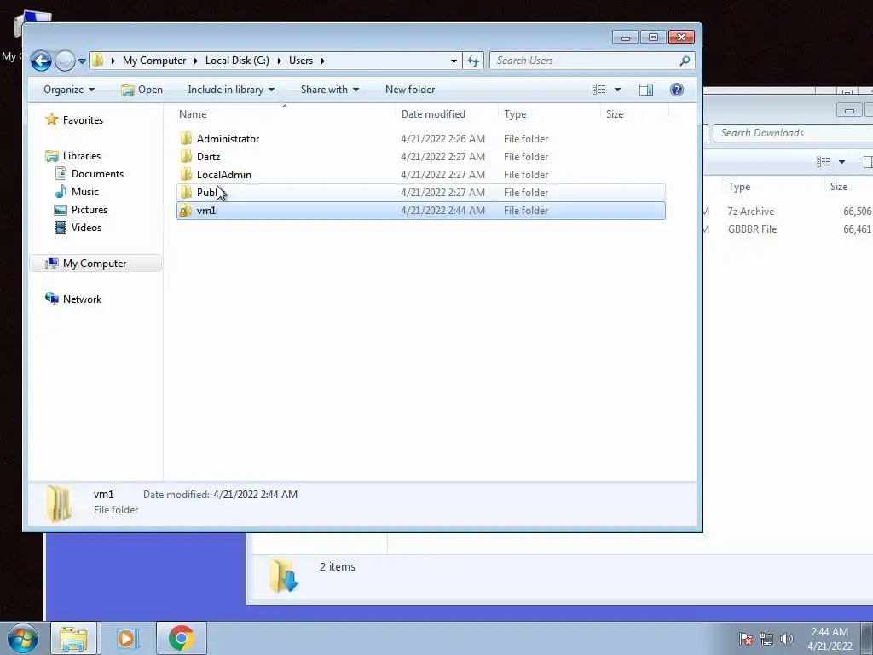Refresh the Users folder view

click(473, 61)
